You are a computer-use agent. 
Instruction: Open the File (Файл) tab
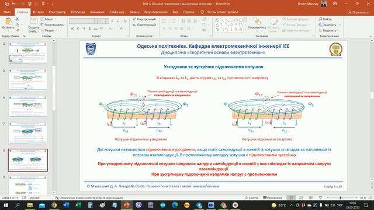pos(7,12)
